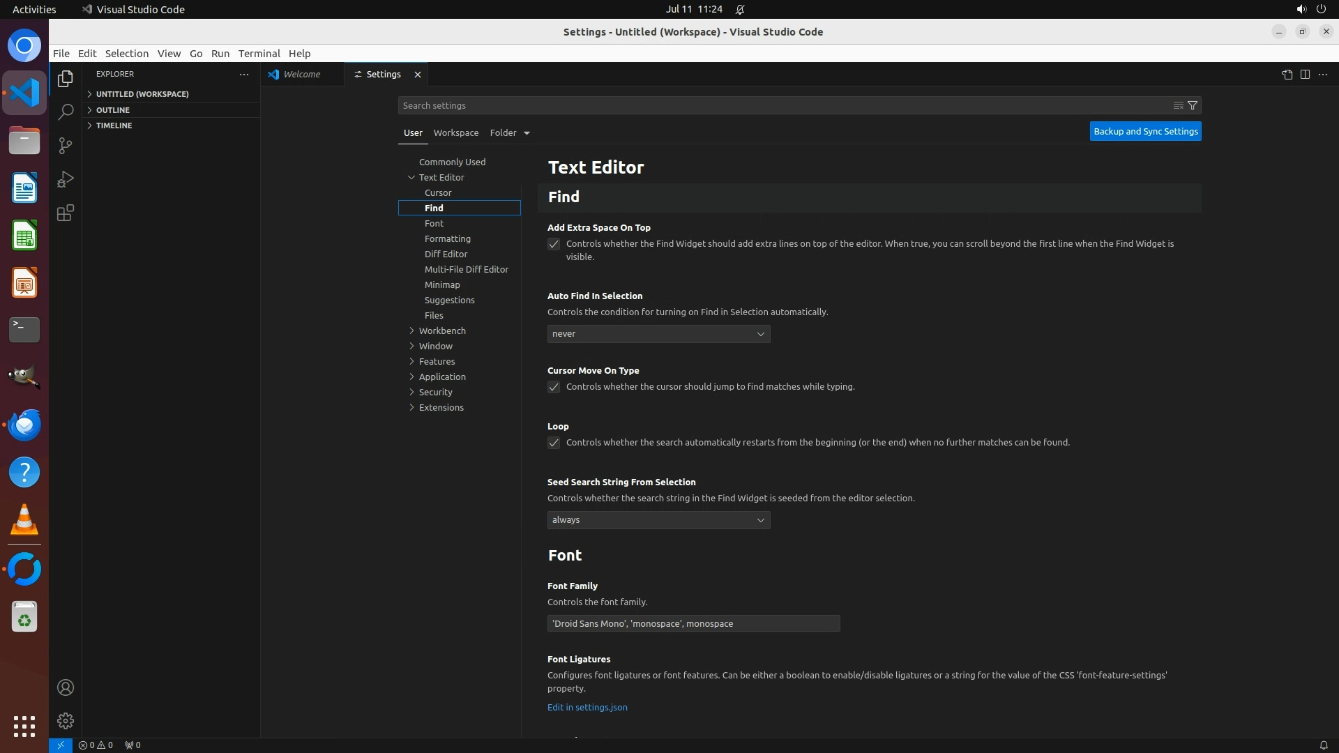Click the split editor right icon
Viewport: 1339px width, 753px height.
[x=1305, y=75]
